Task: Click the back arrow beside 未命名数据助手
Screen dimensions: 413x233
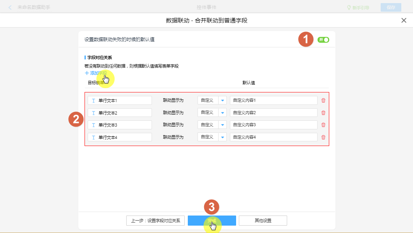Action: pos(10,7)
